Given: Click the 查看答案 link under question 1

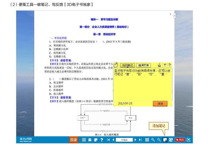Looking at the screenshot, I should (66, 60).
